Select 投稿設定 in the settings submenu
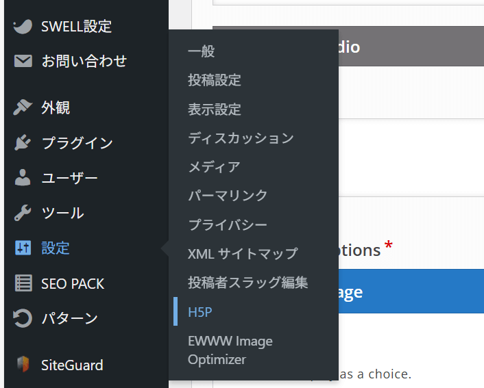Screen dimensions: 484x388 pyautogui.click(x=215, y=80)
